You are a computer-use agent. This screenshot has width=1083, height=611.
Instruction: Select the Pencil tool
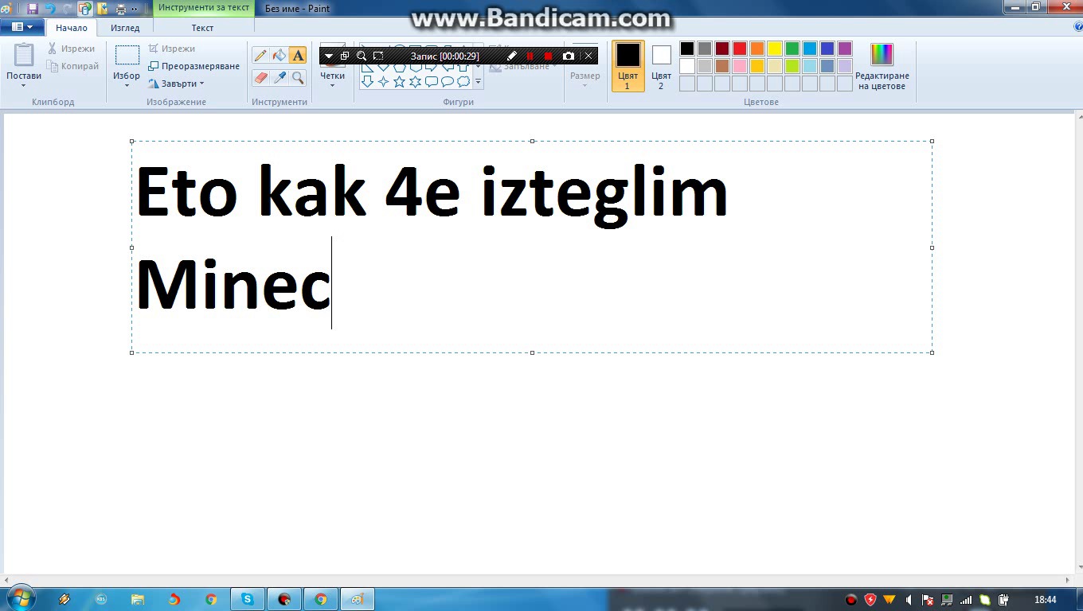pos(260,56)
